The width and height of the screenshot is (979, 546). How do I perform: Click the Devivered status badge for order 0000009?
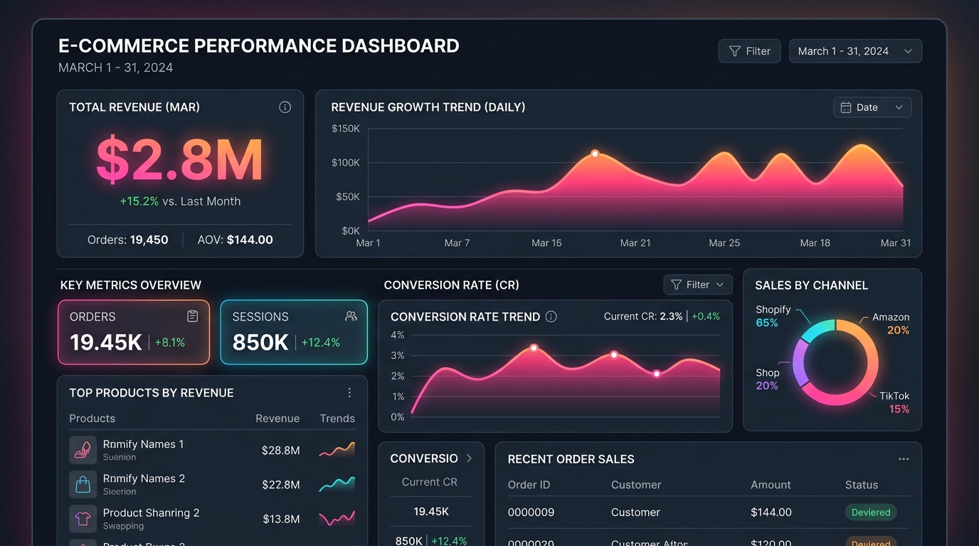(871, 512)
